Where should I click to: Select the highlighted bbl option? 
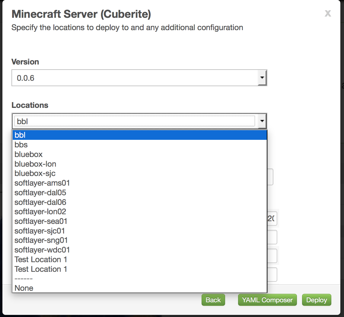tap(140, 135)
